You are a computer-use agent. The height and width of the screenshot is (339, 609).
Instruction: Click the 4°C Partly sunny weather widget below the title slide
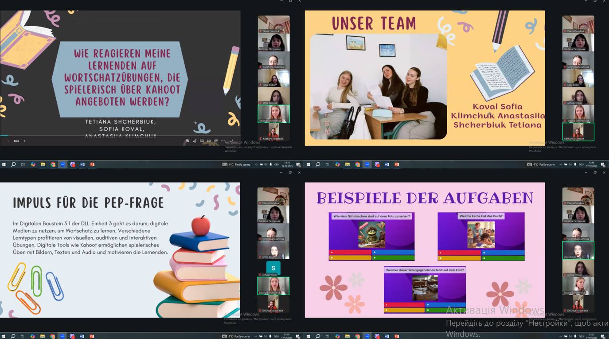(x=237, y=164)
